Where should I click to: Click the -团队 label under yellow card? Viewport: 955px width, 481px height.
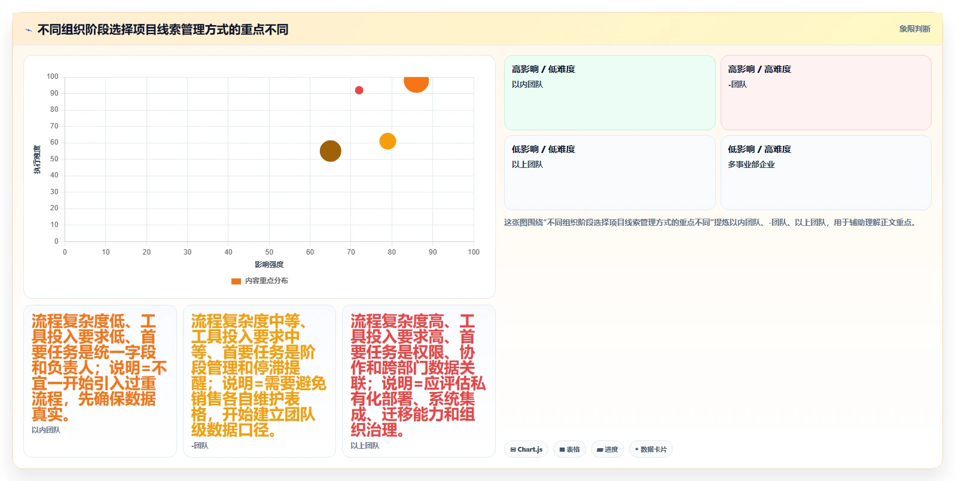click(x=200, y=446)
